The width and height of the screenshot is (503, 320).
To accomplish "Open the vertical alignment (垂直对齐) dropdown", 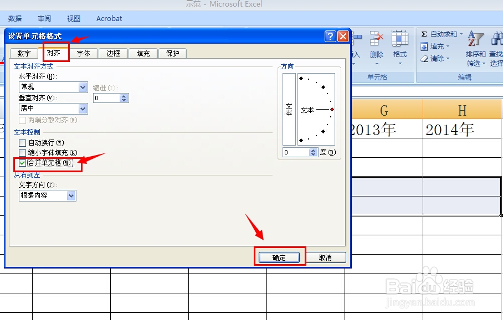I will click(82, 109).
